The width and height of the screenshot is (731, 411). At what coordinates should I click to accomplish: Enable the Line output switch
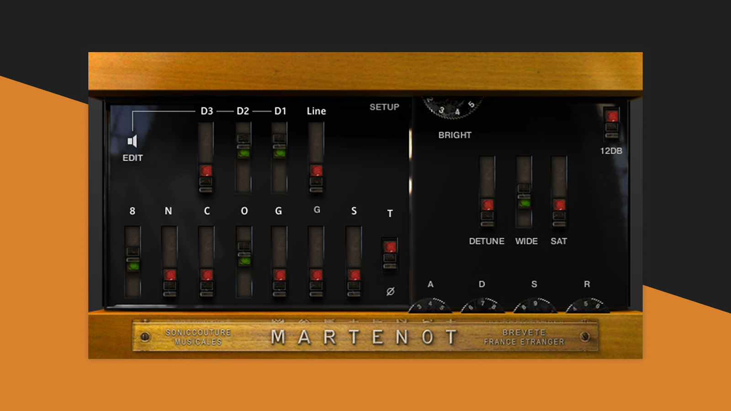click(316, 157)
